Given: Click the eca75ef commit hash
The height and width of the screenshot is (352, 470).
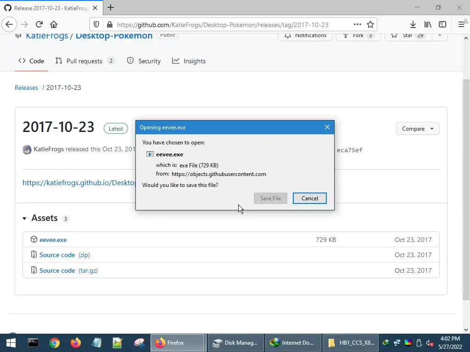Looking at the screenshot, I should click(x=349, y=150).
